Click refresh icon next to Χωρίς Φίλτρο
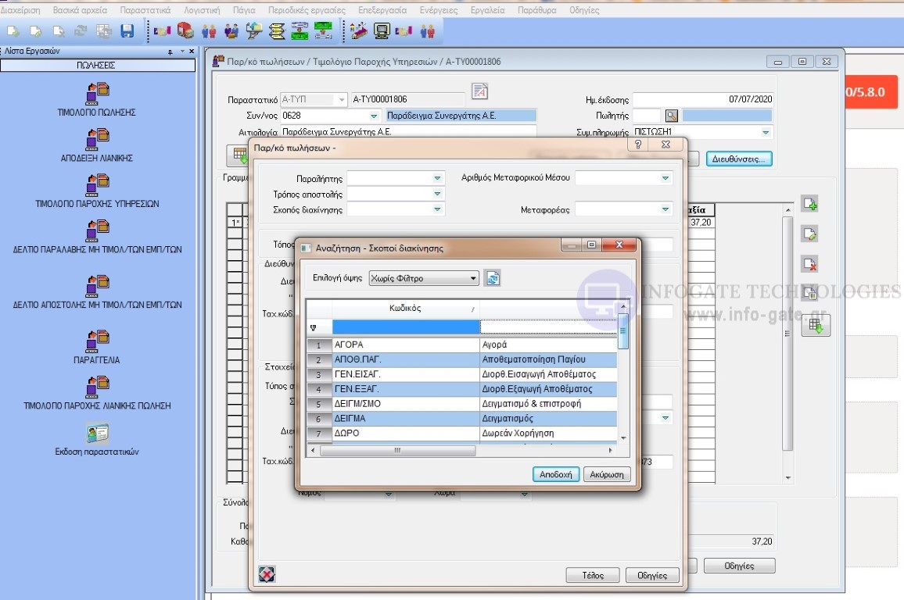Viewport: 904px width, 600px height. (493, 278)
